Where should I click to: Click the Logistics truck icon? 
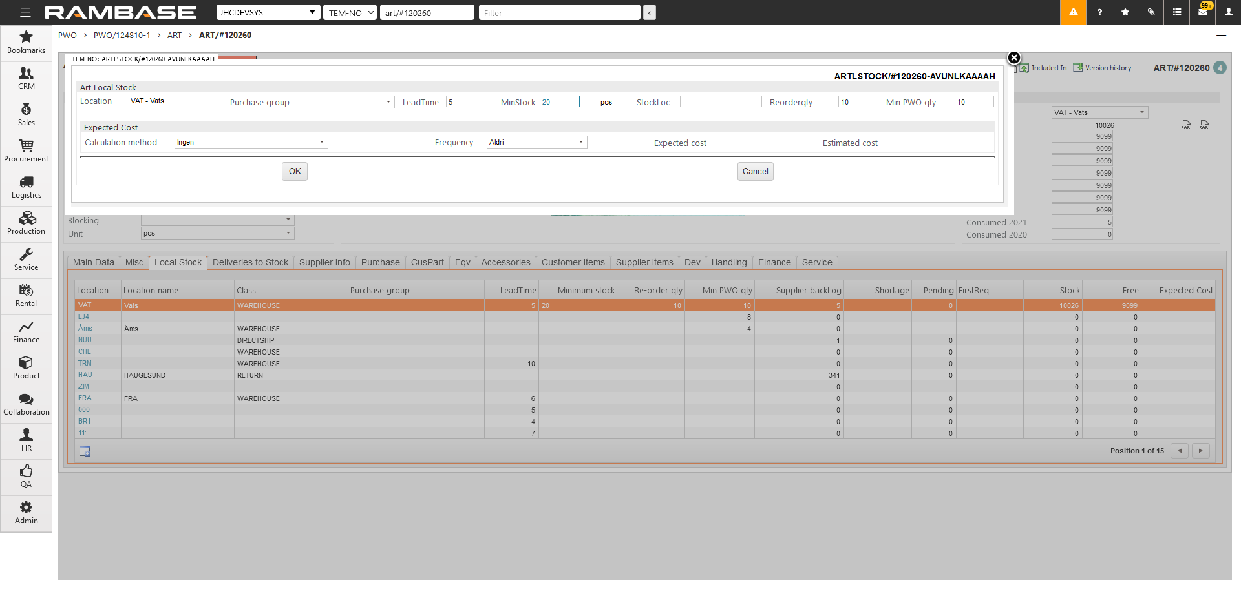tap(26, 182)
